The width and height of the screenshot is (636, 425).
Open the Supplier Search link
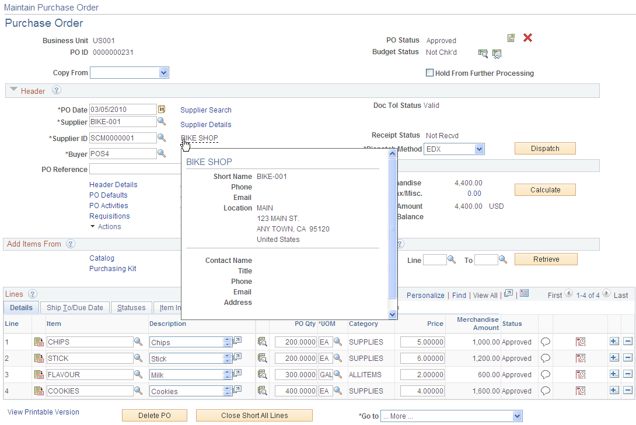(205, 110)
